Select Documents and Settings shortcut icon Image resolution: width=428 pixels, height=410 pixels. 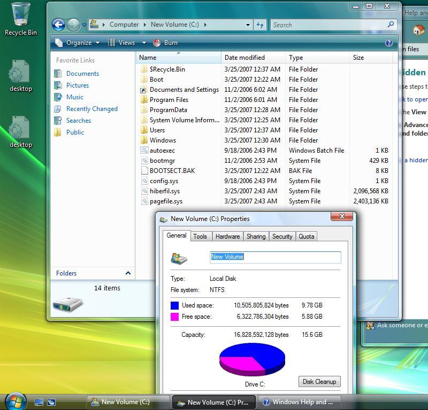click(143, 90)
